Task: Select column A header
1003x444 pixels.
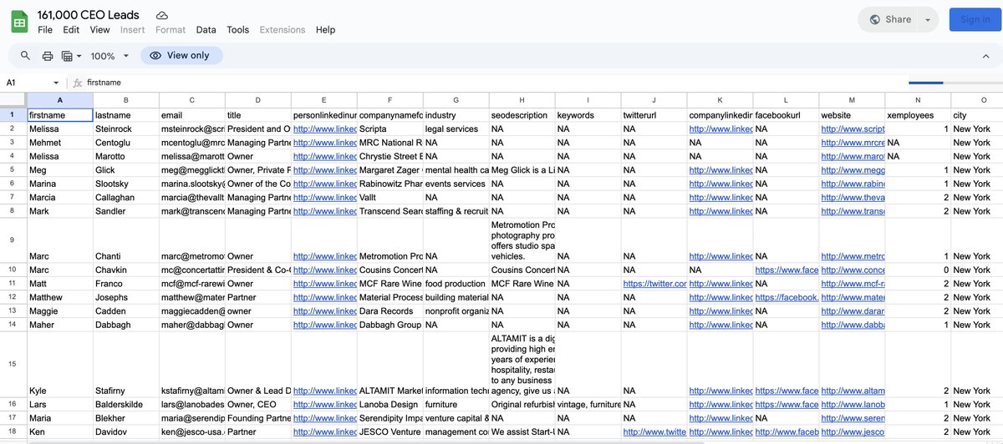Action: (x=59, y=100)
